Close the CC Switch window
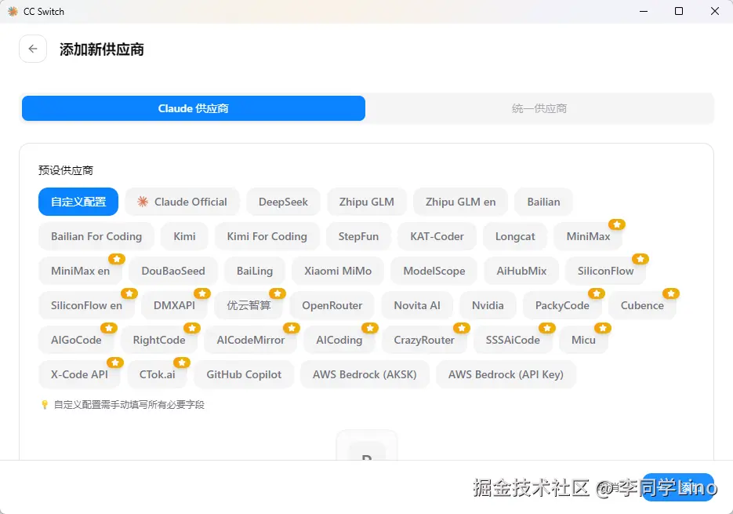This screenshot has width=733, height=514. 715,11
